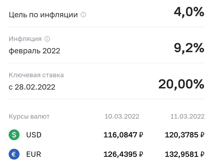Click the USD currency label

tap(34, 135)
